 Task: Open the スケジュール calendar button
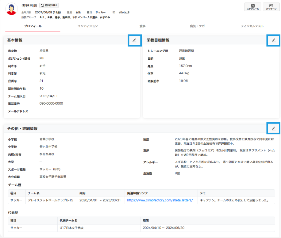pos(253,7)
